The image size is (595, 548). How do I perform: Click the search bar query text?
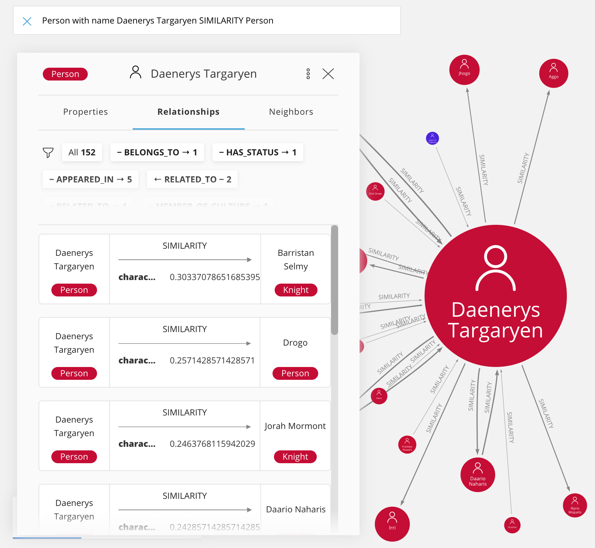158,21
